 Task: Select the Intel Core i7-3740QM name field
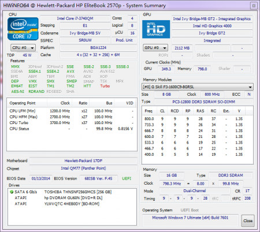coord(75,18)
